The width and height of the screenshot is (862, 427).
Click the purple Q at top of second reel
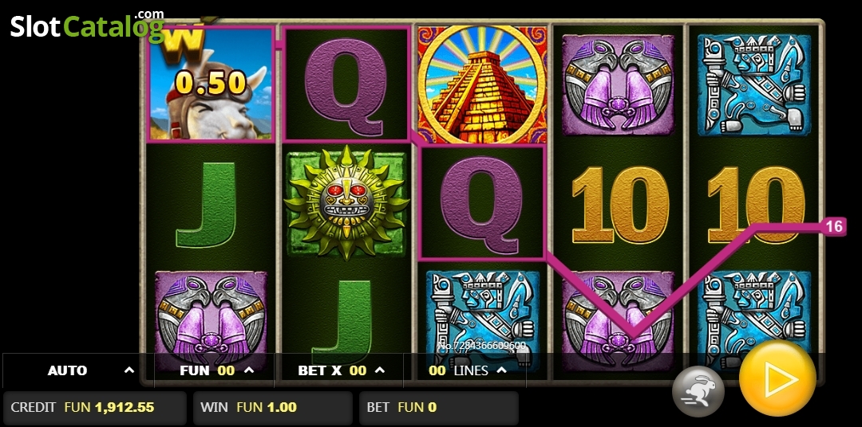[346, 84]
